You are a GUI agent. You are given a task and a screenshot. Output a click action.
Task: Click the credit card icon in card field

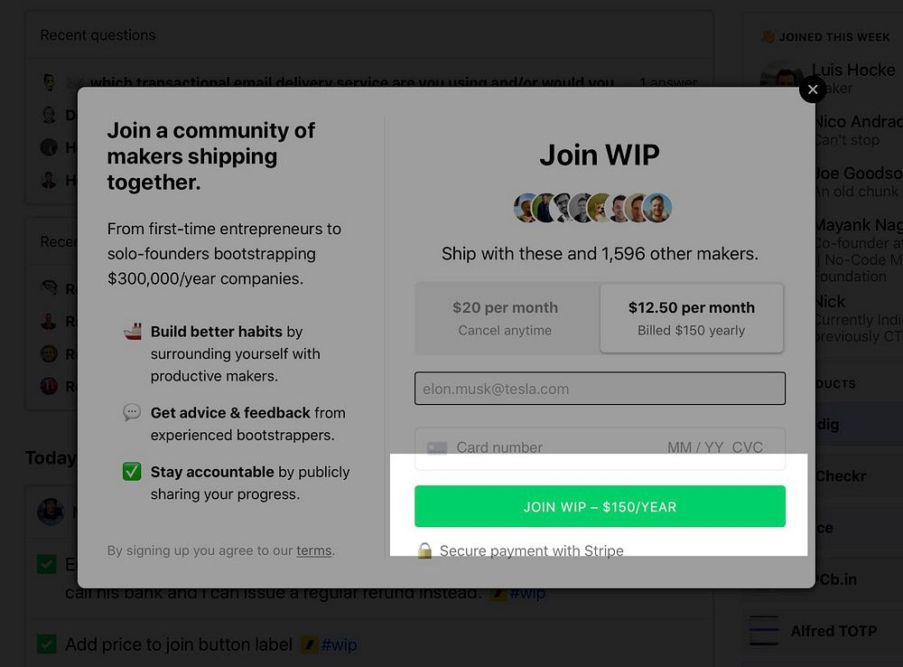pos(437,448)
